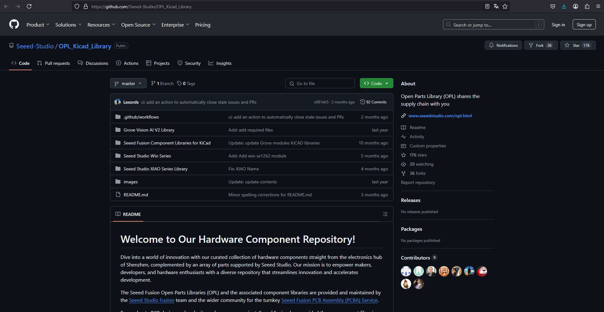Expand the green Code button dropdown
This screenshot has width=604, height=312.
pyautogui.click(x=387, y=83)
